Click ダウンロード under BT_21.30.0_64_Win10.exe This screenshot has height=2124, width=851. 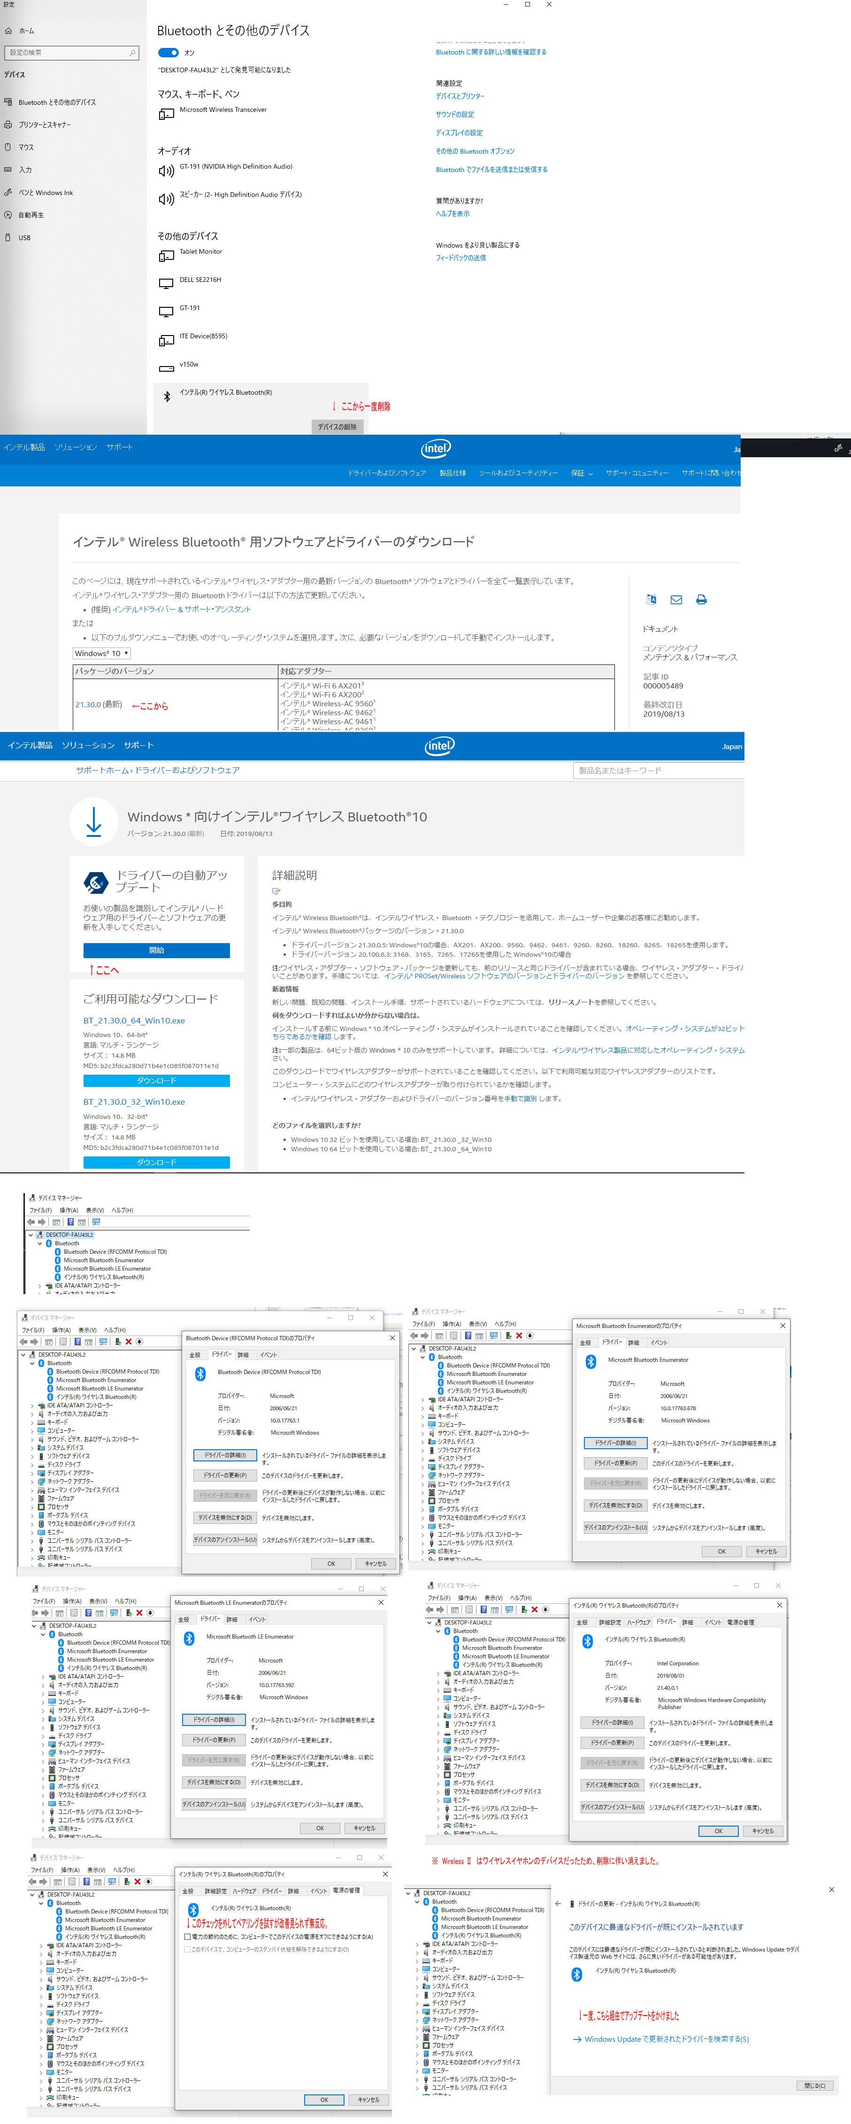point(156,1080)
